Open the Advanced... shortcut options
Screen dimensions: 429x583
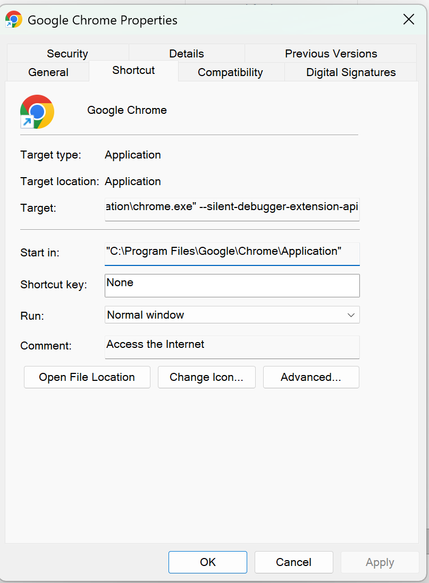[x=311, y=377]
